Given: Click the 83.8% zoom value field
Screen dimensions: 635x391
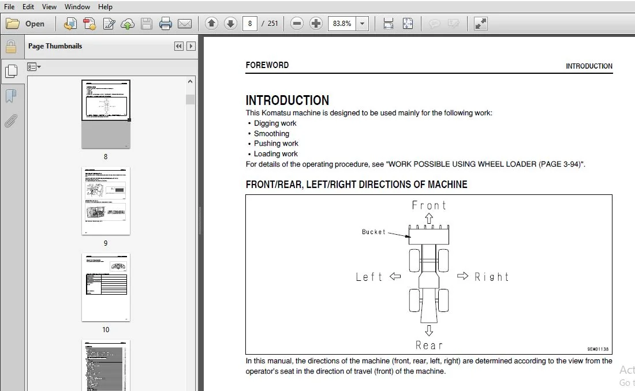Looking at the screenshot, I should click(342, 24).
